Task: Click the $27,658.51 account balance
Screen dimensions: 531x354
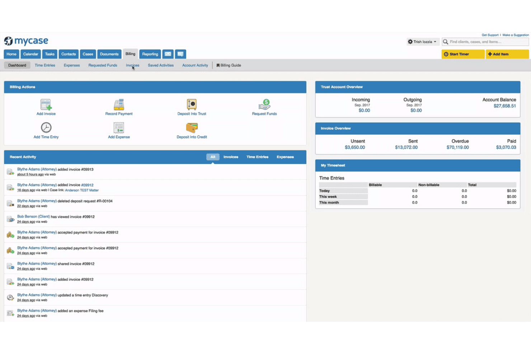Action: [x=504, y=106]
